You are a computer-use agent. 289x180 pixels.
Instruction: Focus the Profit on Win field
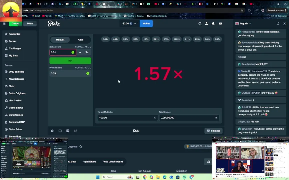tap(70, 73)
